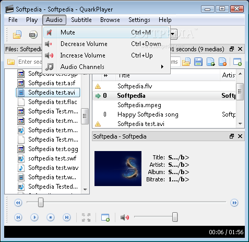Click the playlist open folder icon
Screen dimensions: 249x242
186,62
